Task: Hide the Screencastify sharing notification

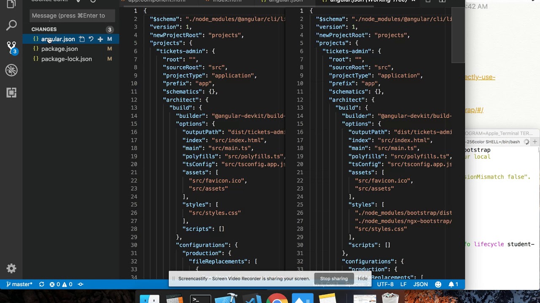Action: pos(362,279)
